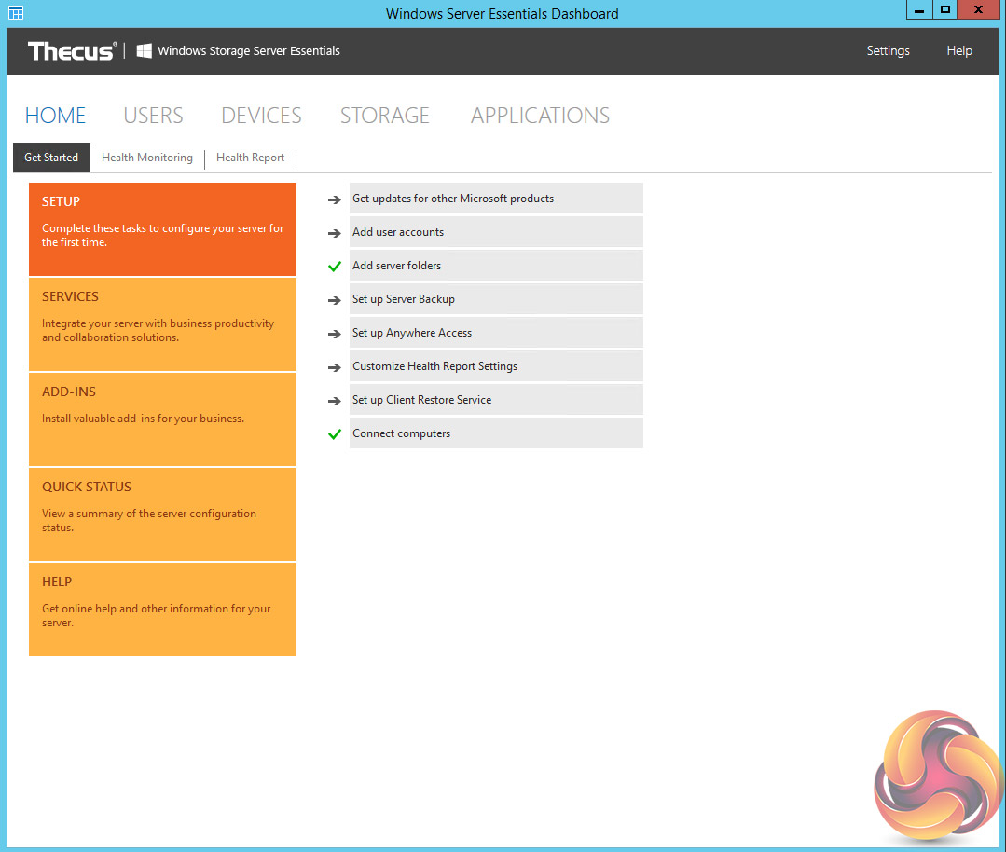Screen dimensions: 1006x852
Task: Open Help in the header bar
Action: (x=959, y=50)
